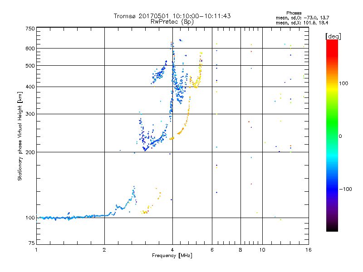Click the y-axis label "Stationary phase Virtual Height [km]"

[20, 136]
